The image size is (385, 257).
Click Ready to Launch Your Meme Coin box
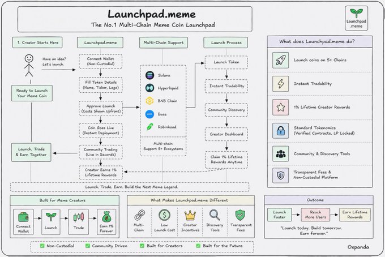coord(32,93)
